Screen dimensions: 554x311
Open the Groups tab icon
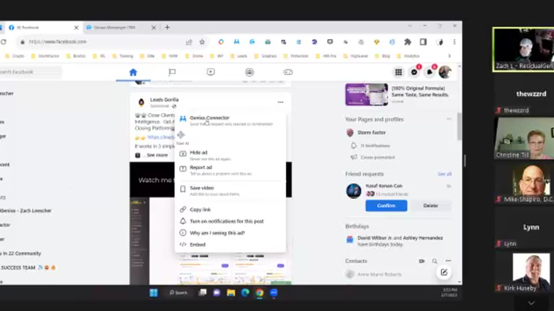pyautogui.click(x=249, y=72)
